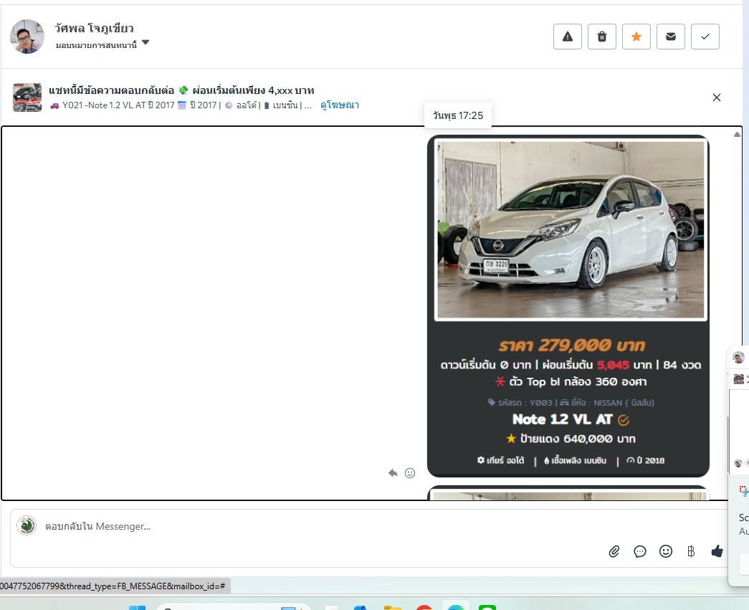
Task: Delete conversation with the trash icon
Action: coord(602,37)
